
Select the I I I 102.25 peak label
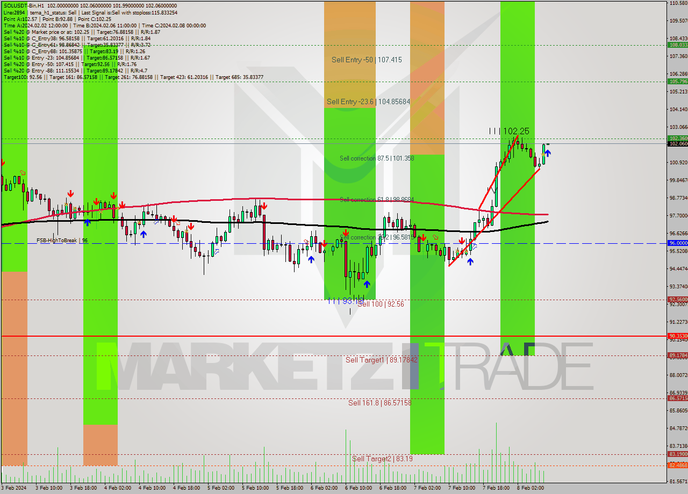point(509,131)
